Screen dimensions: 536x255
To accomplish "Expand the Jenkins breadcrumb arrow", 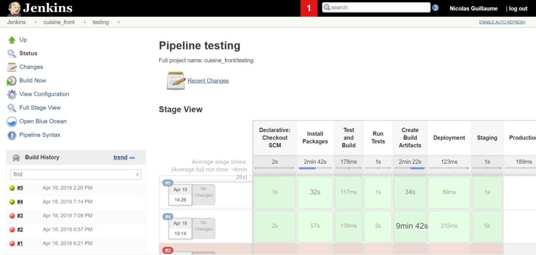I will click(x=36, y=22).
